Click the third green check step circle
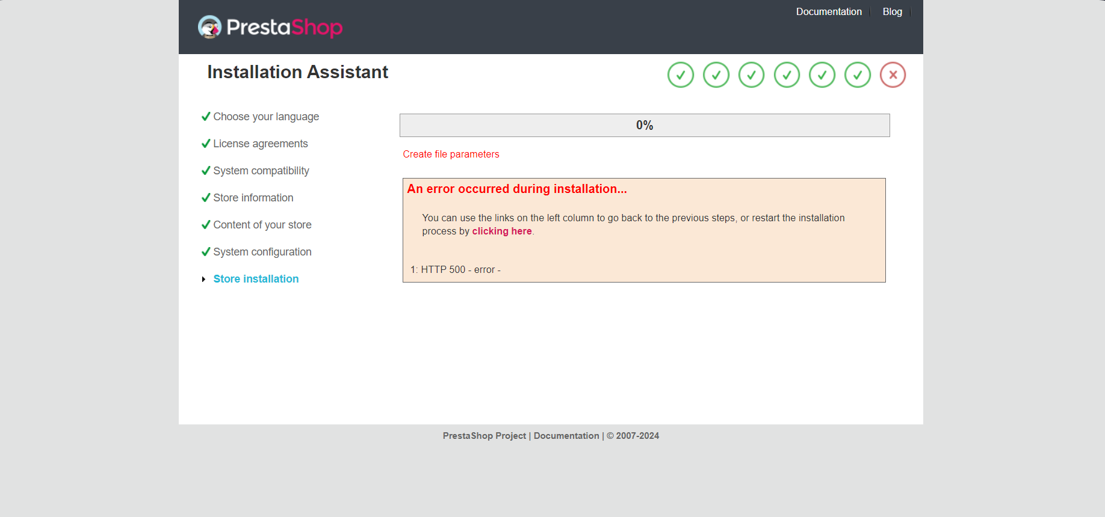 coord(751,75)
